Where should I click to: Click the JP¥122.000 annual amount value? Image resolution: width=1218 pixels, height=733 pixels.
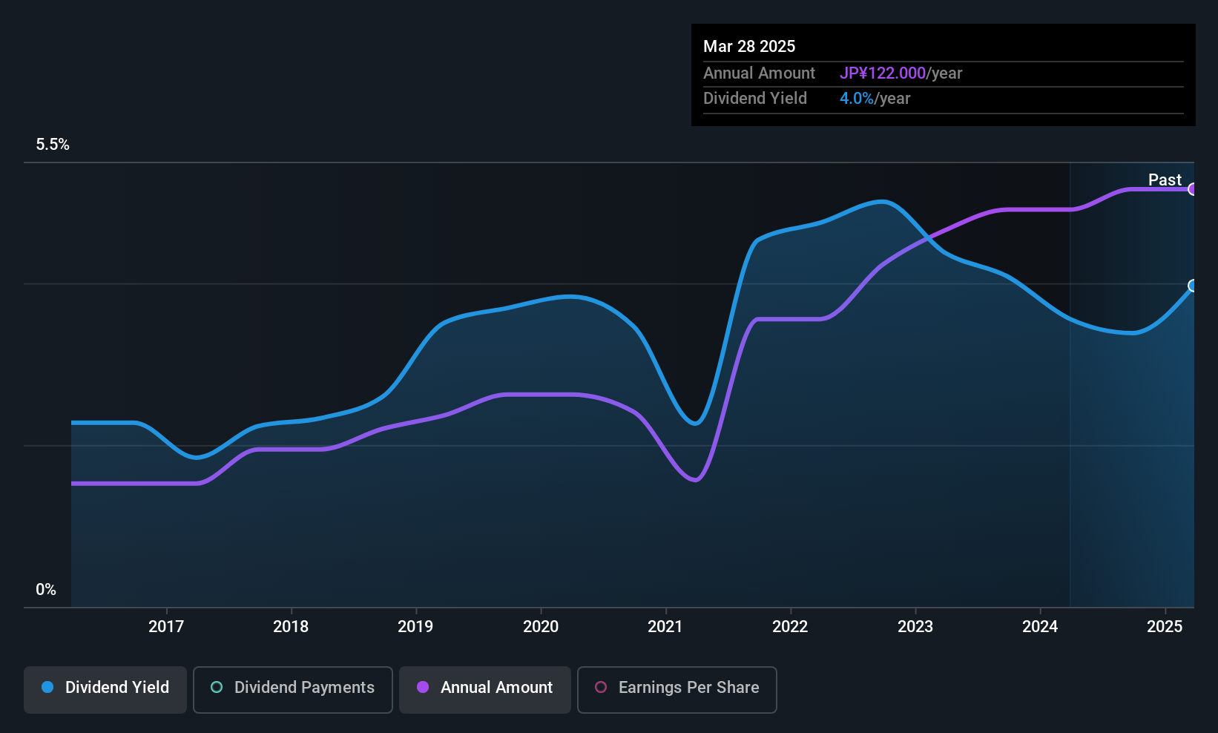pos(883,73)
